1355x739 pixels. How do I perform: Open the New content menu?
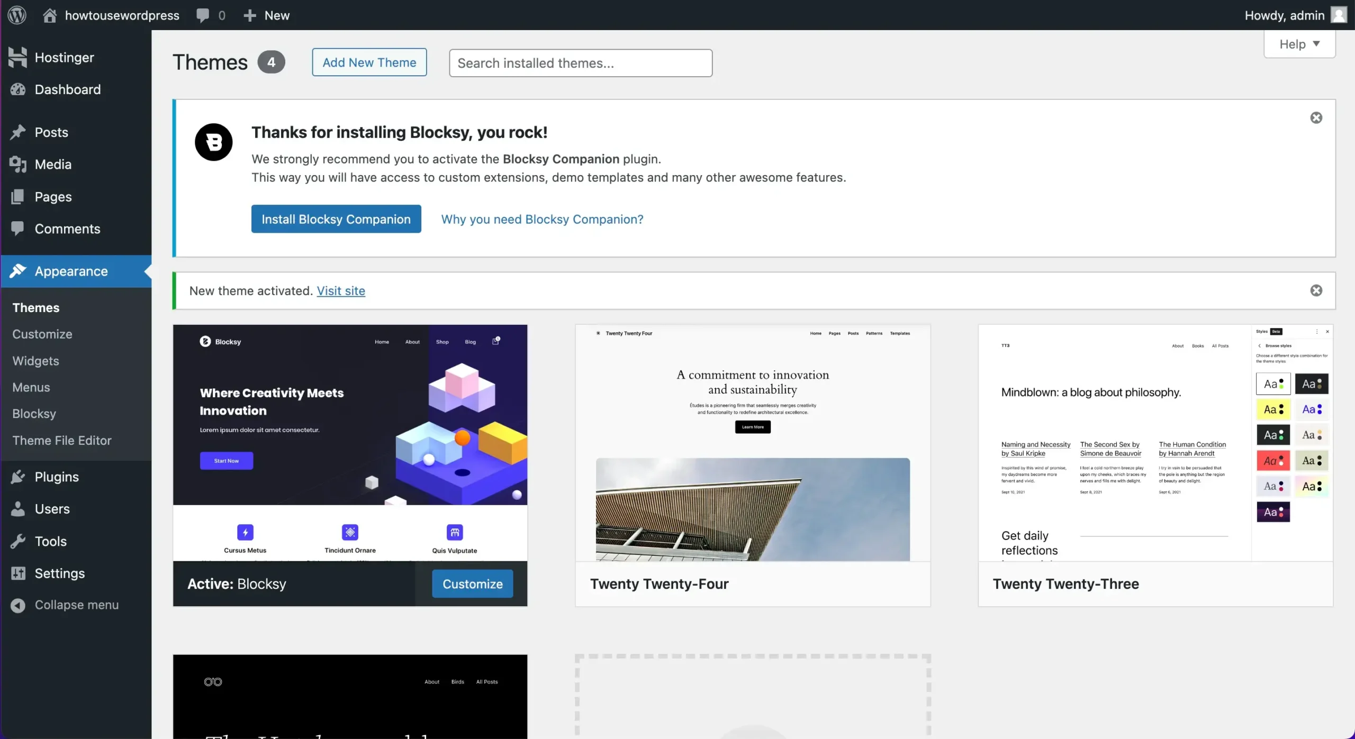point(266,15)
